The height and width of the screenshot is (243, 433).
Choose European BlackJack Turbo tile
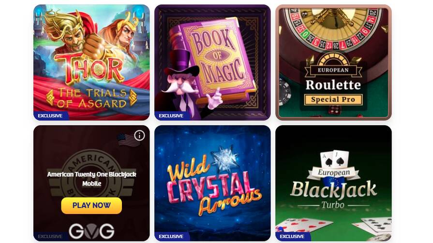pos(333,183)
